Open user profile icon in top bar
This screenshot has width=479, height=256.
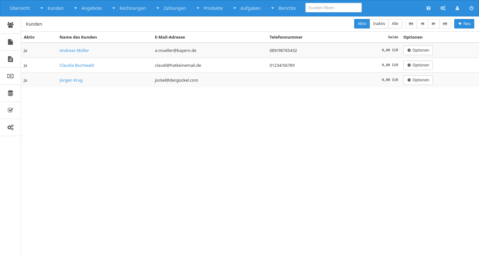(457, 8)
